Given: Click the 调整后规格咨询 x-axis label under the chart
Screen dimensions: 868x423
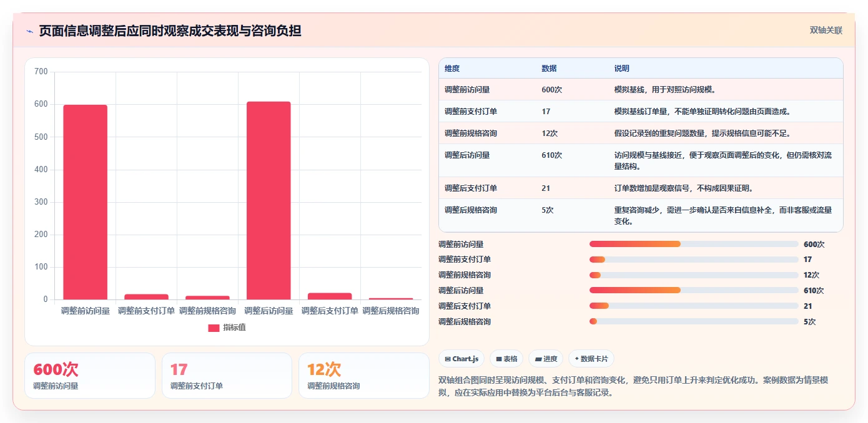Looking at the screenshot, I should tap(391, 311).
